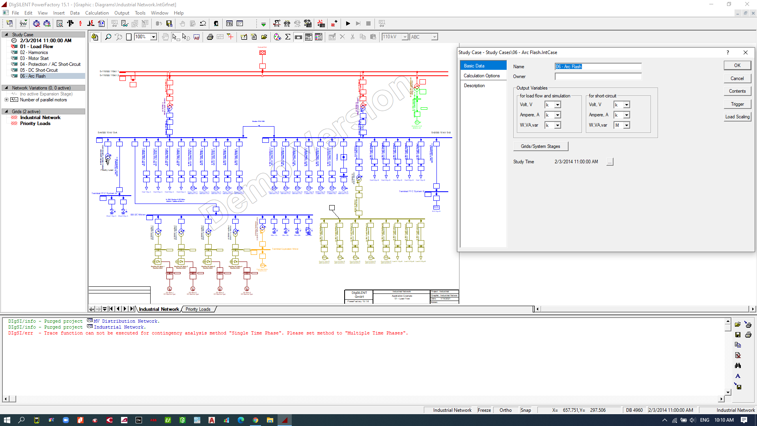Open load flow Ampere, A unit dropdown

[557, 115]
